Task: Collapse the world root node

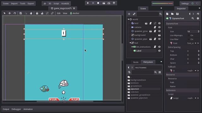Action: click(128, 19)
